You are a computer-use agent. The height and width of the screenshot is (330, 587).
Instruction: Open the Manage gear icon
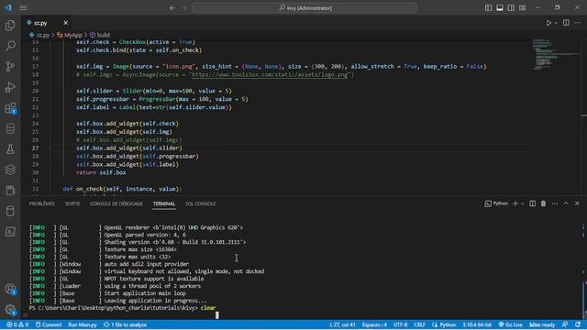coord(10,310)
